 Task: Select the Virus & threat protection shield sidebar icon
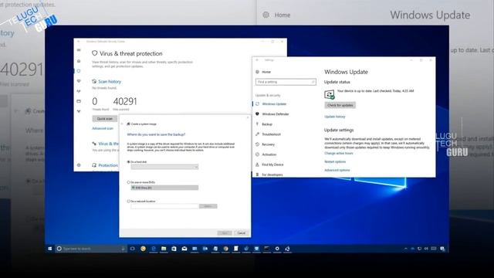pos(79,71)
